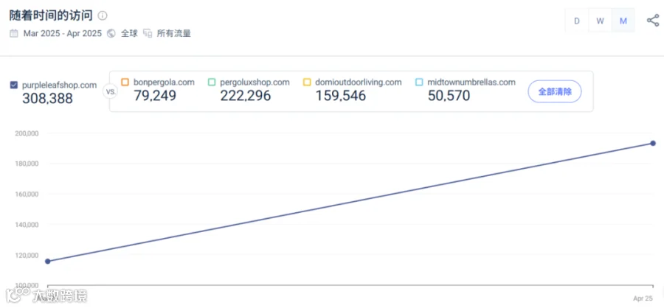Image resolution: width=664 pixels, height=308 pixels.
Task: Click the Apr 25 data point on the line
Action: pos(653,144)
